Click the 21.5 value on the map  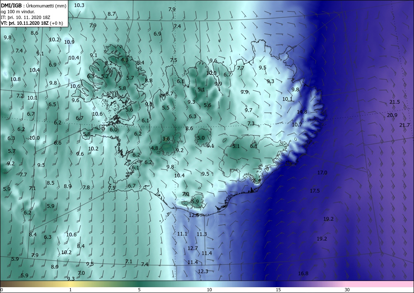pyautogui.click(x=395, y=102)
